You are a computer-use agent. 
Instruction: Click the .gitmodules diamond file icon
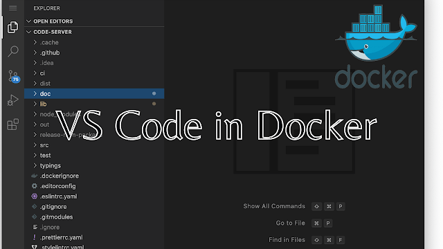pos(34,216)
